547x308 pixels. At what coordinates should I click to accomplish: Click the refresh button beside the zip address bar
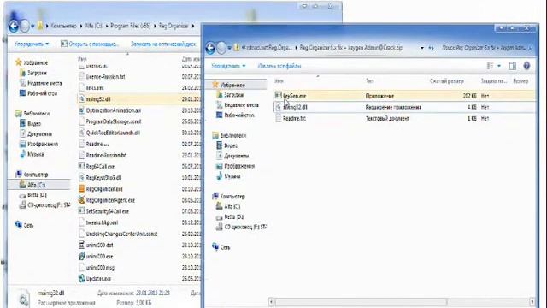432,48
